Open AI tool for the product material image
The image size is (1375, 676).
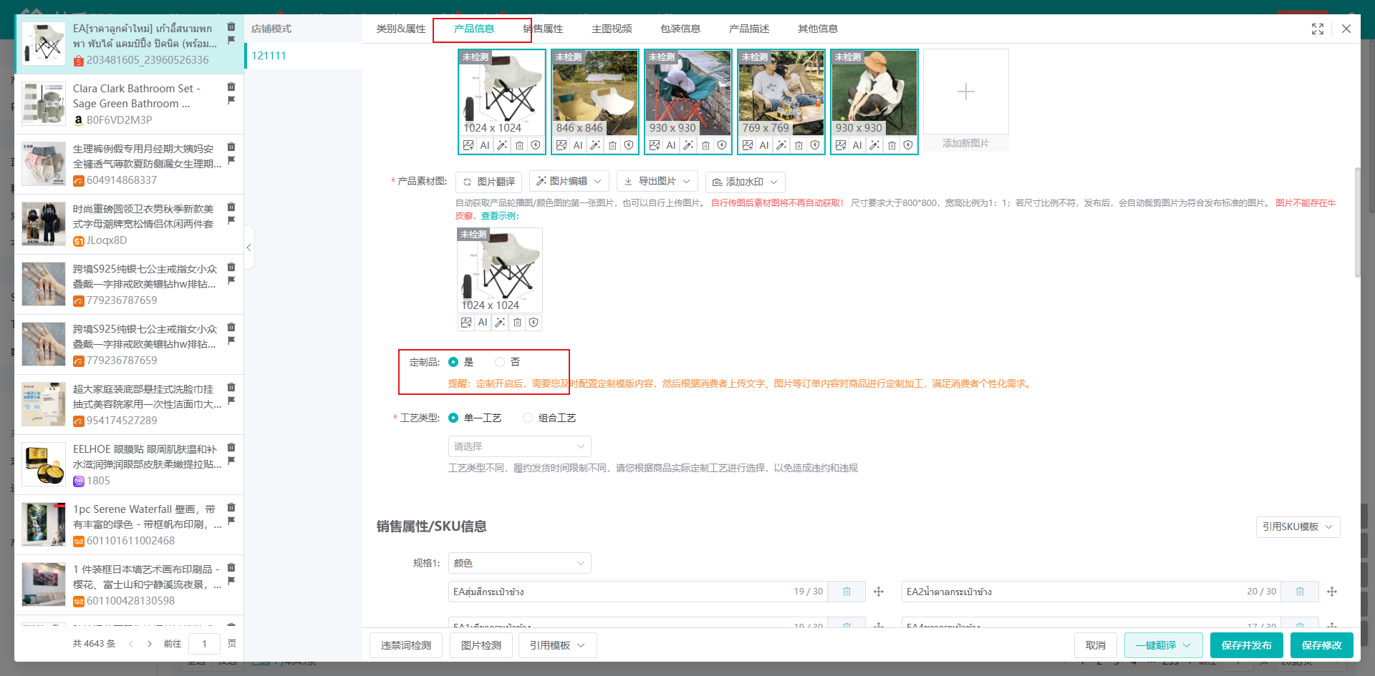[x=483, y=323]
